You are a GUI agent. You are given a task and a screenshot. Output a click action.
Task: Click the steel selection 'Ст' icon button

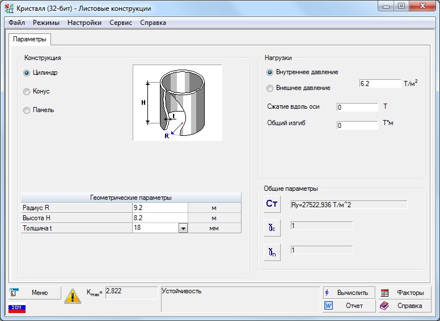click(x=272, y=204)
